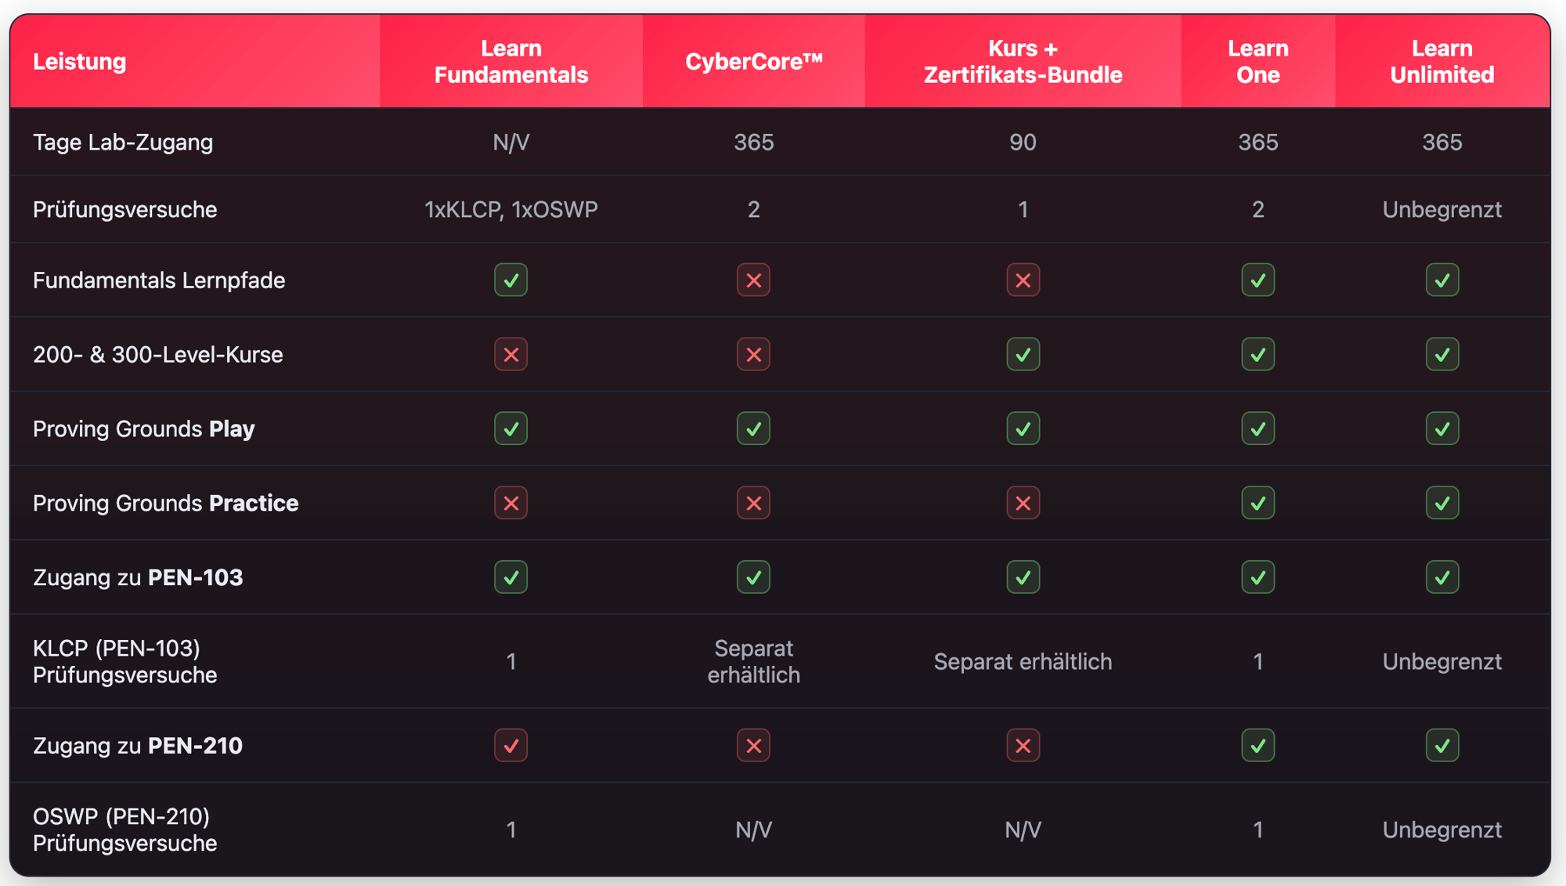Click green check for Proving Grounds Practice under Learn Unlimited
This screenshot has width=1566, height=886.
tap(1442, 503)
